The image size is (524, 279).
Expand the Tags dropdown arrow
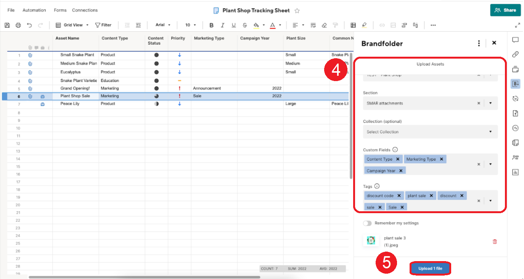tap(490, 201)
